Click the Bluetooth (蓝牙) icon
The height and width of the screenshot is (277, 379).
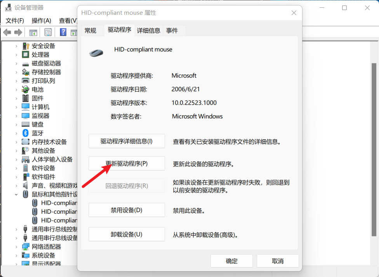click(x=26, y=133)
